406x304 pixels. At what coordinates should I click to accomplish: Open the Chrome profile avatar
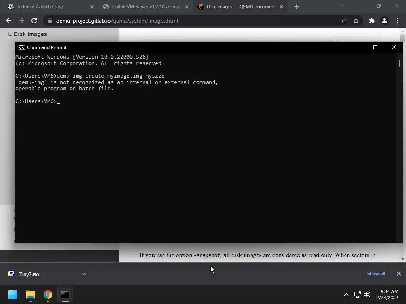click(385, 21)
